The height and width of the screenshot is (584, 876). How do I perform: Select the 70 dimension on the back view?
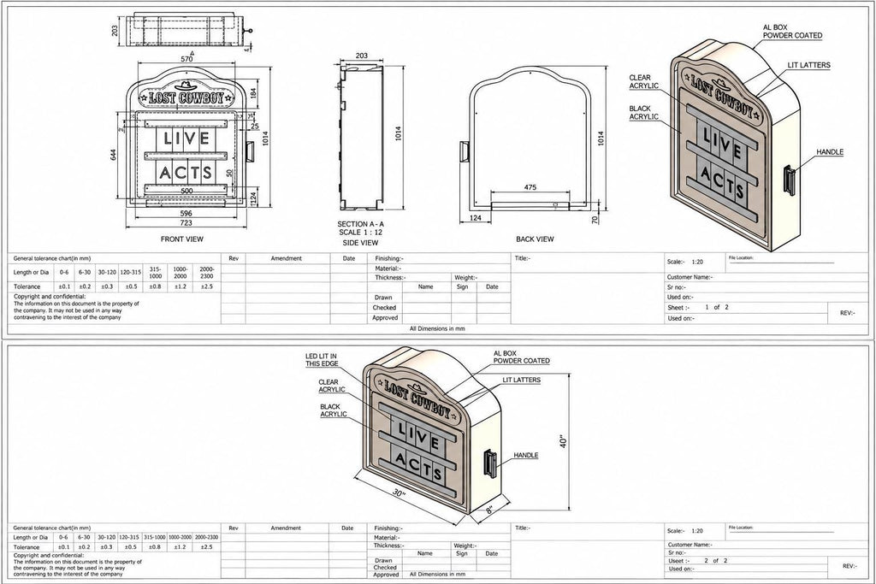point(595,220)
